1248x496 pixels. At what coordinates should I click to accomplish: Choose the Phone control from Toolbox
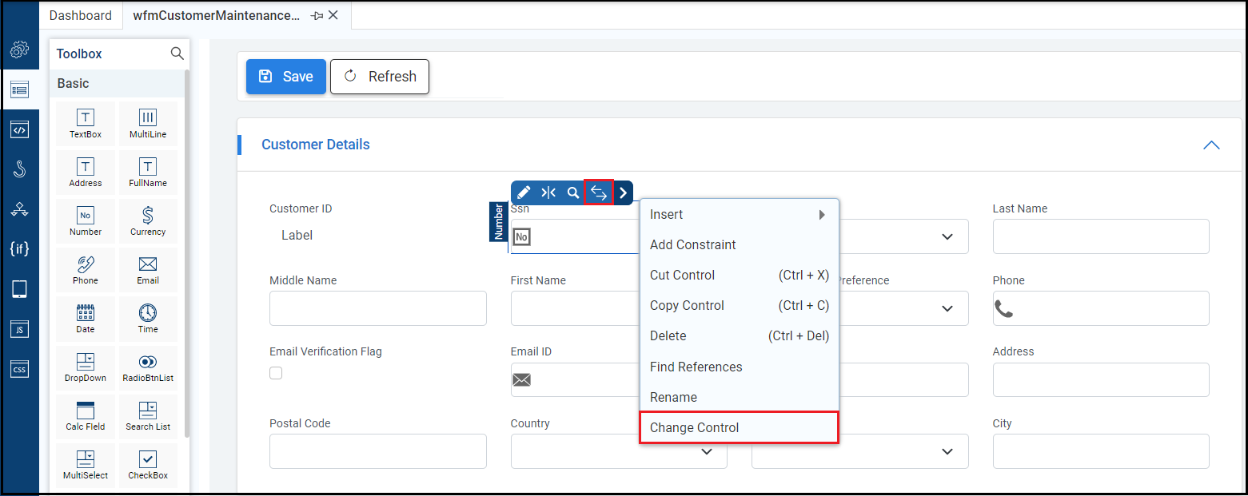click(85, 269)
